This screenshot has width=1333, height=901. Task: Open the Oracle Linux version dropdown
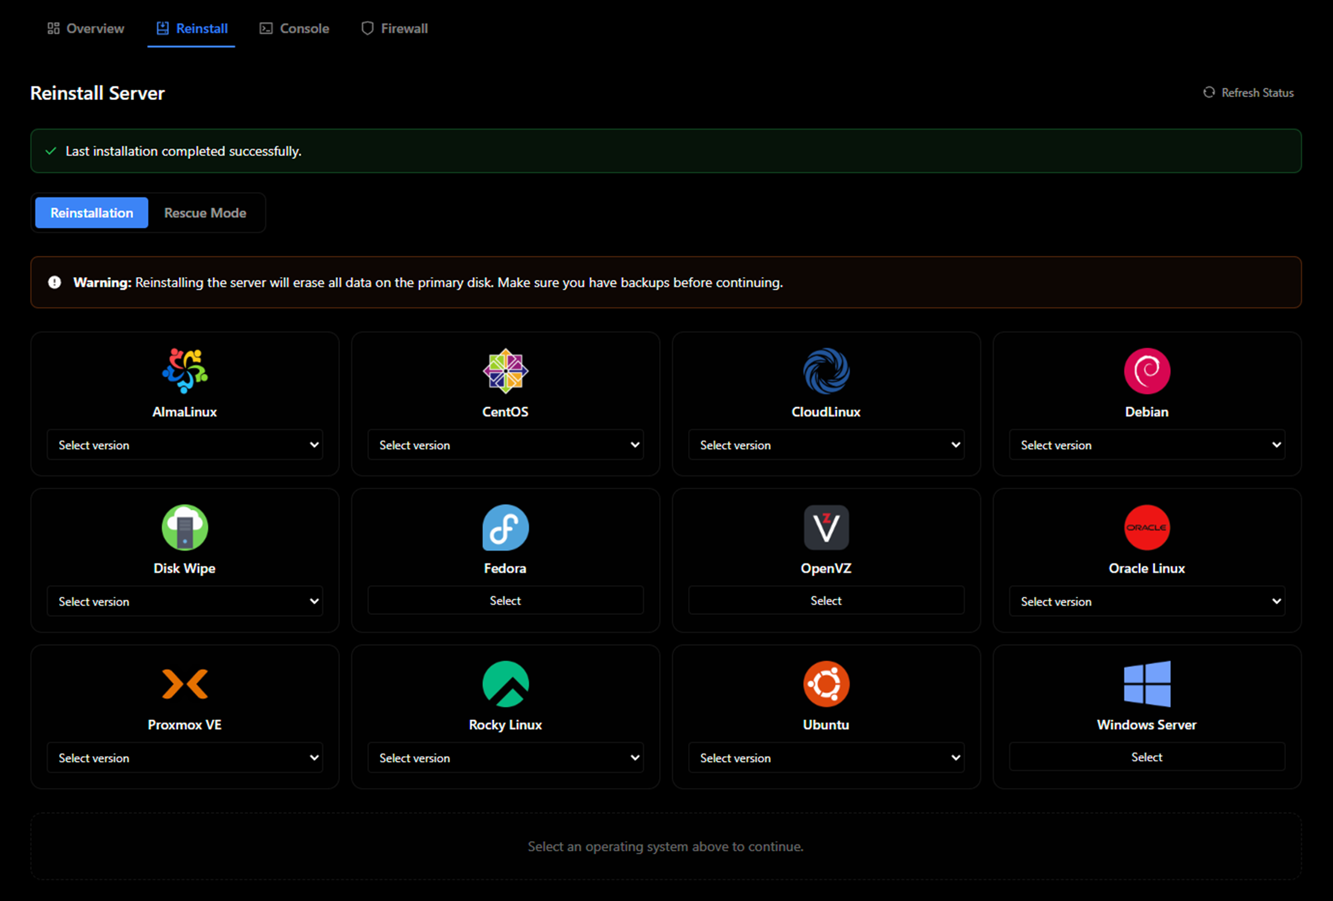(1147, 601)
